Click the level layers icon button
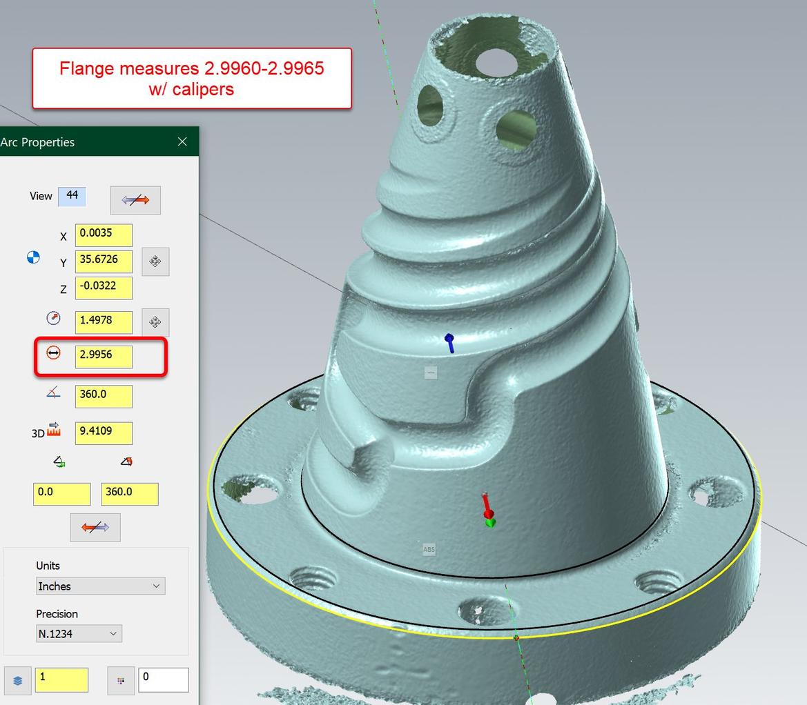Image resolution: width=807 pixels, height=705 pixels. tap(18, 680)
